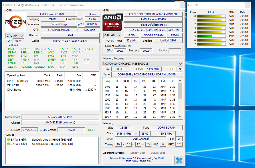The image size is (255, 168).
Task: Click Core 5 green clock bar
Action: pos(211,36)
